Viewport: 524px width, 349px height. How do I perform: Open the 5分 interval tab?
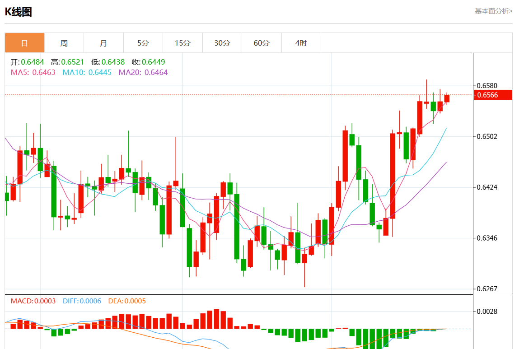143,43
